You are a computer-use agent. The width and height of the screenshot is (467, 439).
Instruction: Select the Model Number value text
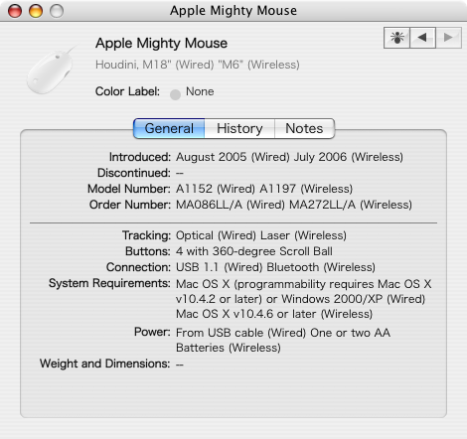point(264,189)
